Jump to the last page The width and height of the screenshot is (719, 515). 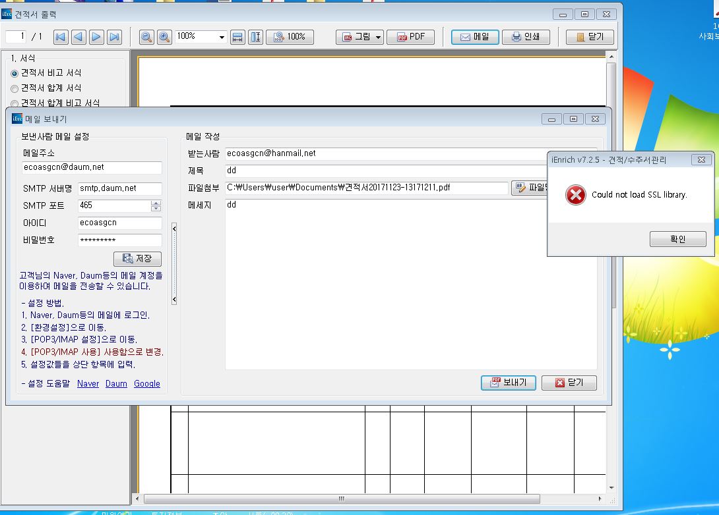pos(114,37)
